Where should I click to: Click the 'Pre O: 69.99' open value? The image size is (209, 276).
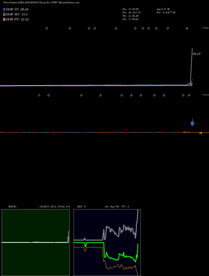(x=131, y=9)
